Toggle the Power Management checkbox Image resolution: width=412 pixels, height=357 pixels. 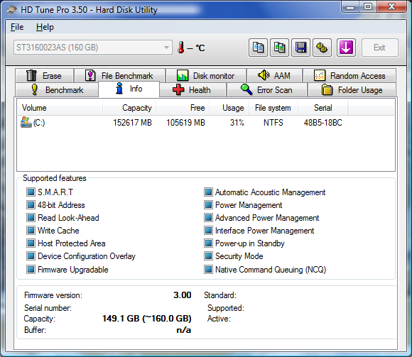[208, 204]
